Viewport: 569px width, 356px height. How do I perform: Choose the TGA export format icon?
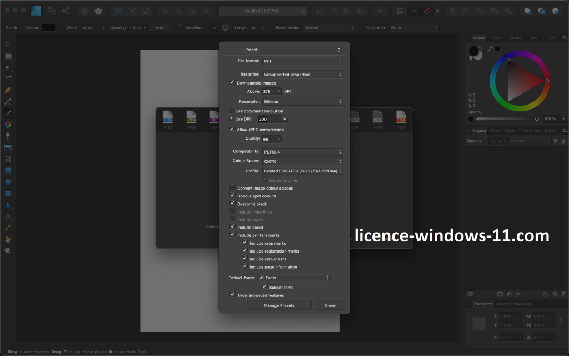401,118
